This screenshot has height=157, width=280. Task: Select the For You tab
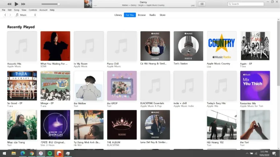(x=130, y=15)
